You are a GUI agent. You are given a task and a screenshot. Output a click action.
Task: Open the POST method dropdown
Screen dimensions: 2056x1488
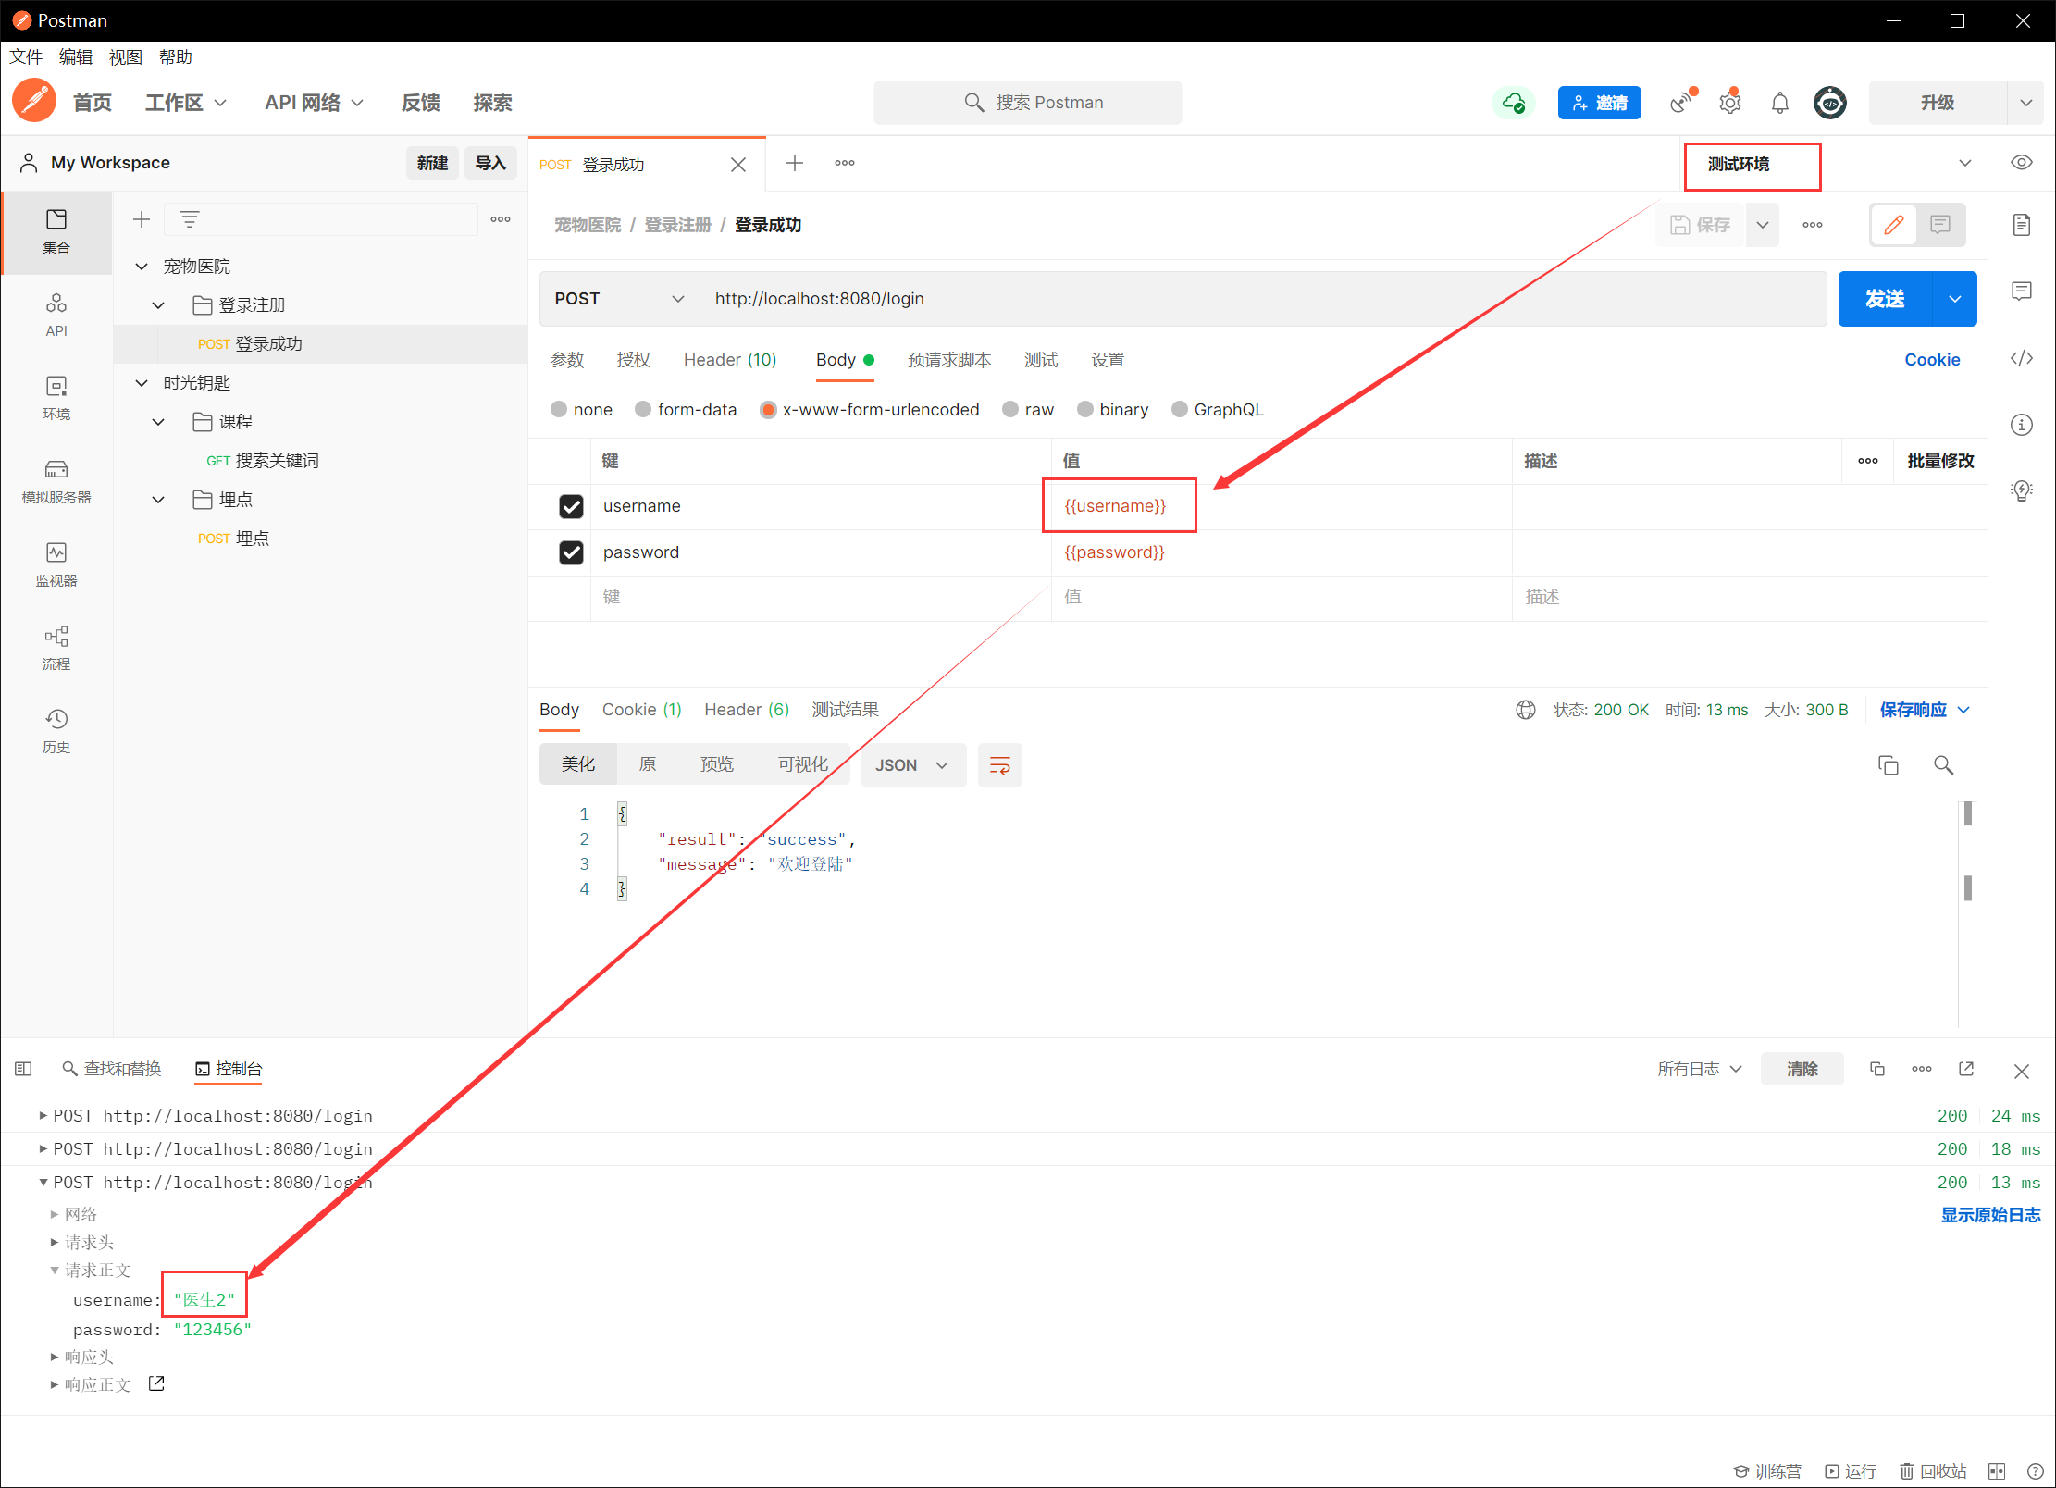(618, 299)
